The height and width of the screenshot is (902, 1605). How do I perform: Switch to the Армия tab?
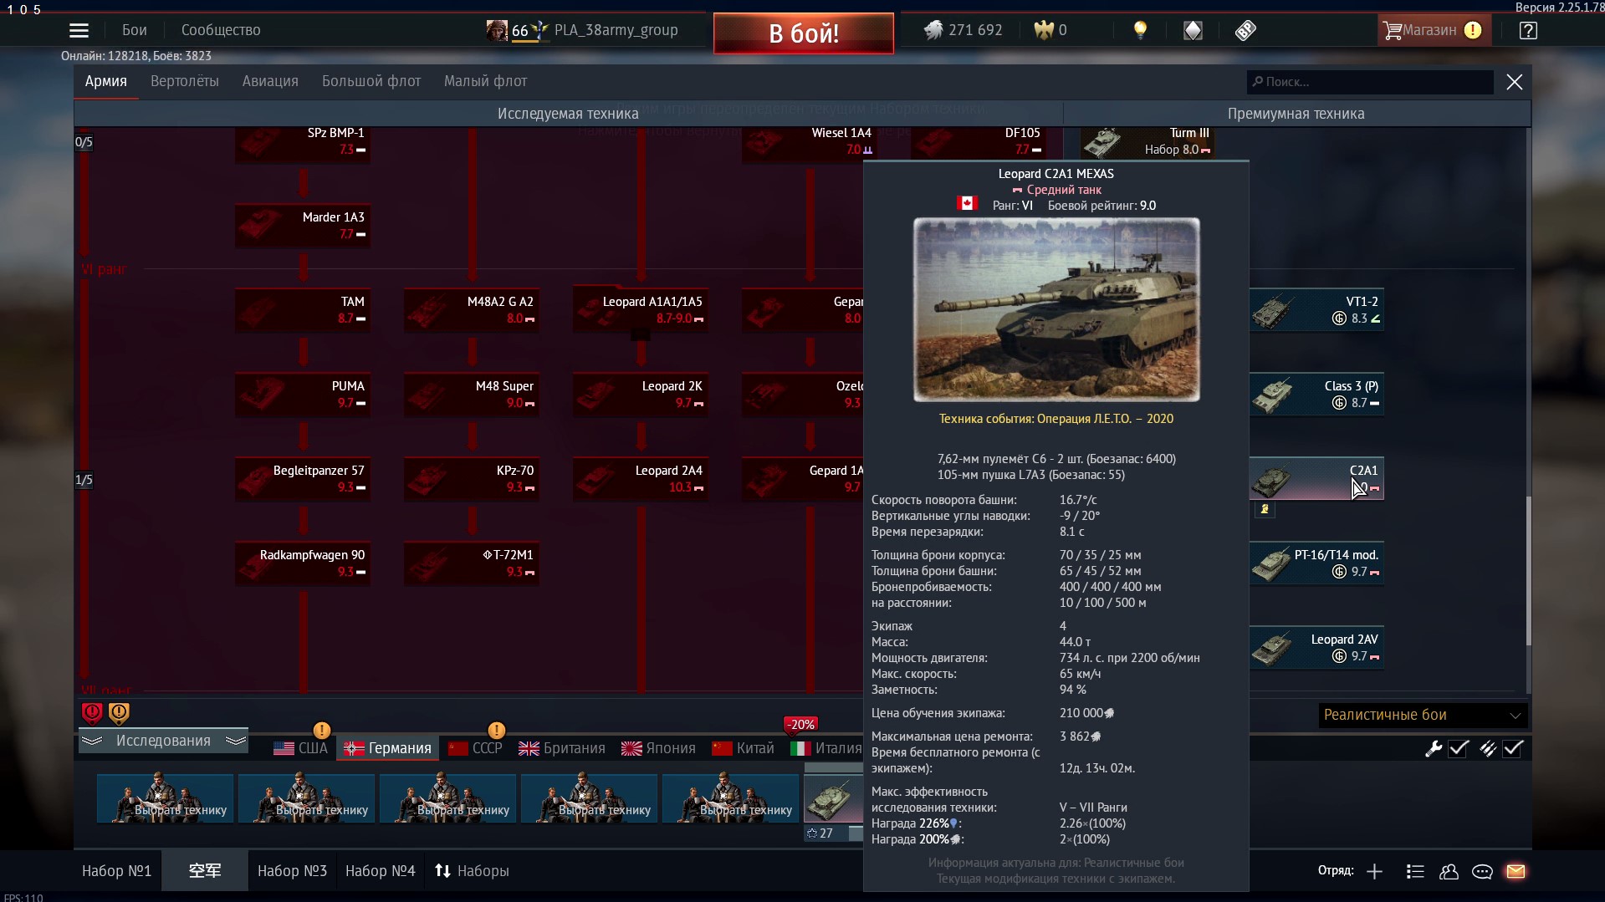[x=106, y=81]
